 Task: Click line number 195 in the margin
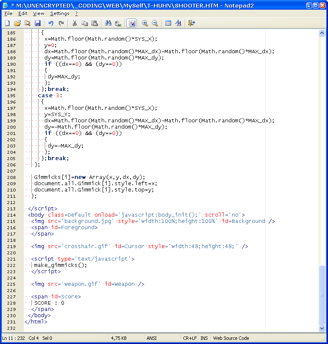pos(11,96)
